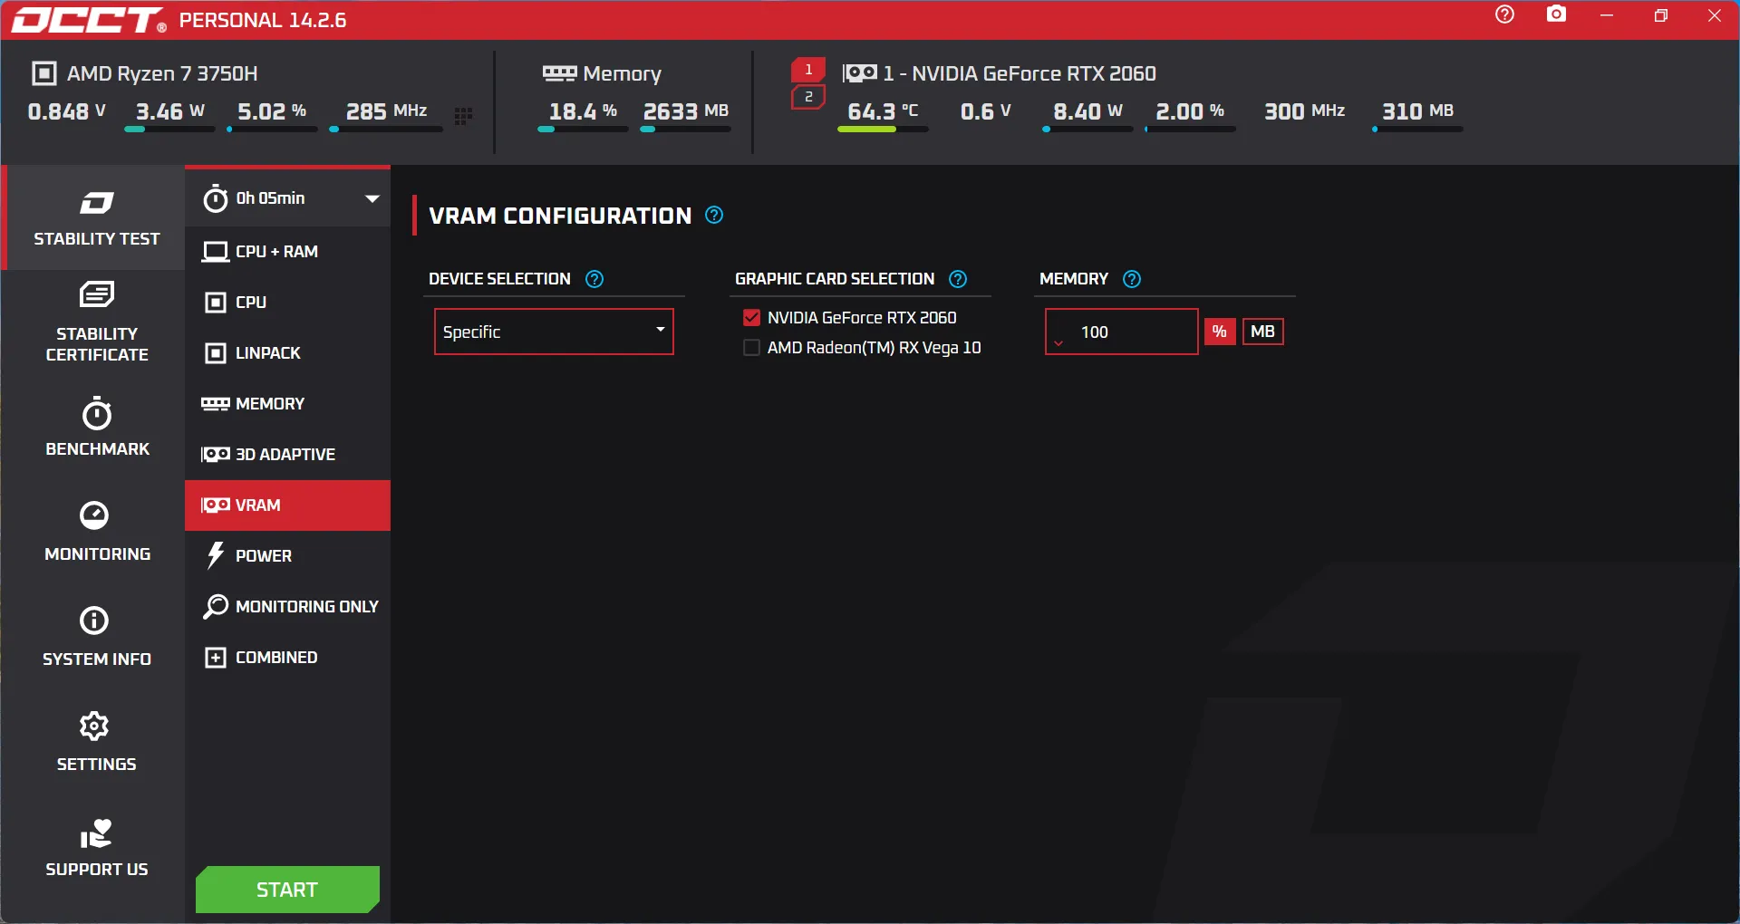The width and height of the screenshot is (1740, 924).
Task: Select percent memory unit toggle
Action: click(1220, 332)
